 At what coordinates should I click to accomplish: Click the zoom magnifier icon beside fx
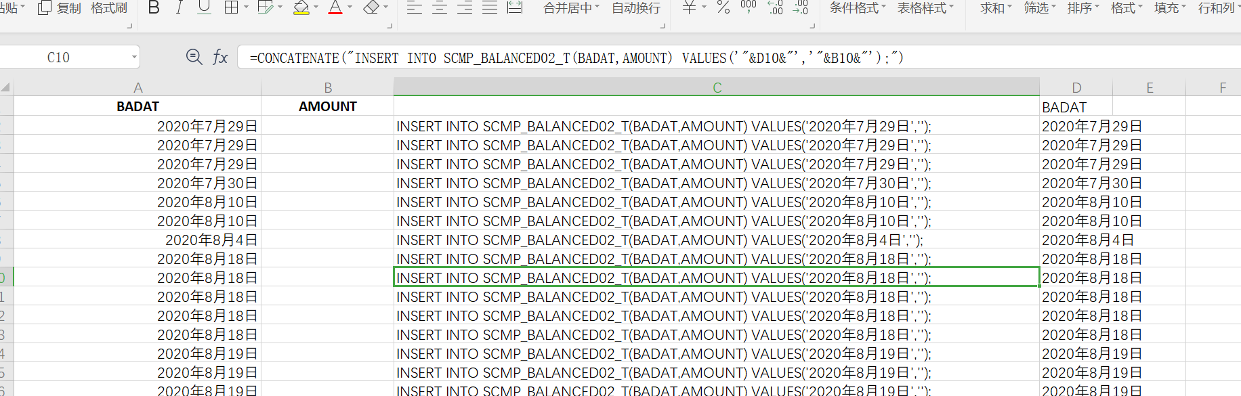194,57
